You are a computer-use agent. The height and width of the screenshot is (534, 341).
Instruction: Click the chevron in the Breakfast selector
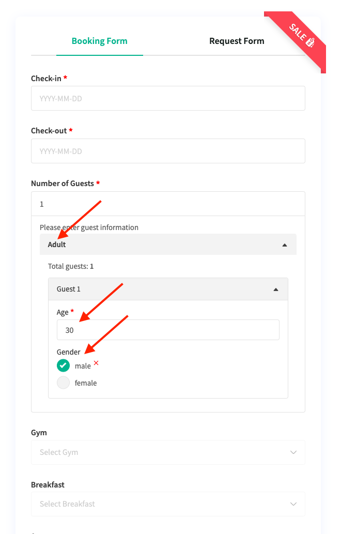click(x=293, y=504)
